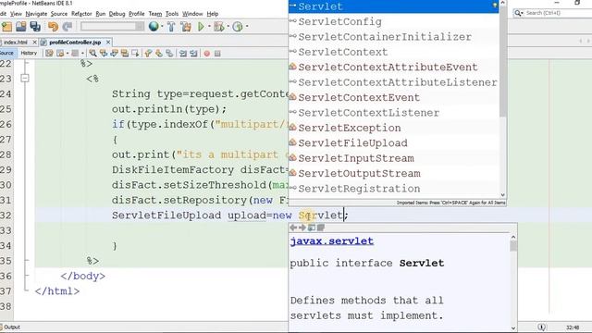Viewport: 592px width, 333px height.
Task: Click the Shift Line Left icon
Action: click(183, 54)
